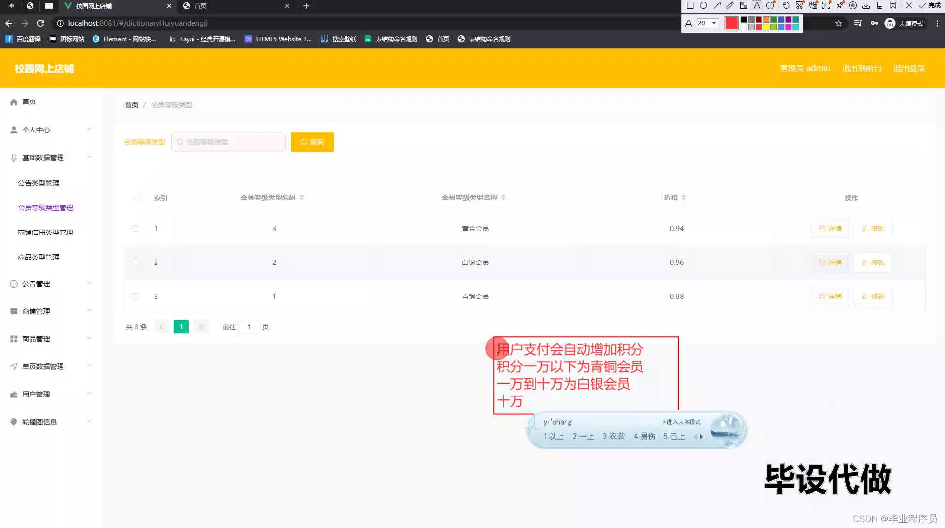945x528 pixels.
Task: Bookmark this page with star icon
Action: click(x=839, y=23)
